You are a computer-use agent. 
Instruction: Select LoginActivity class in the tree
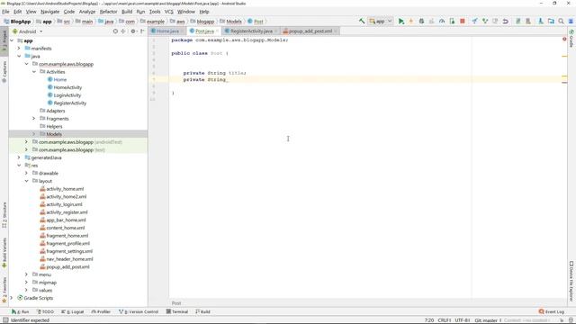[64, 95]
